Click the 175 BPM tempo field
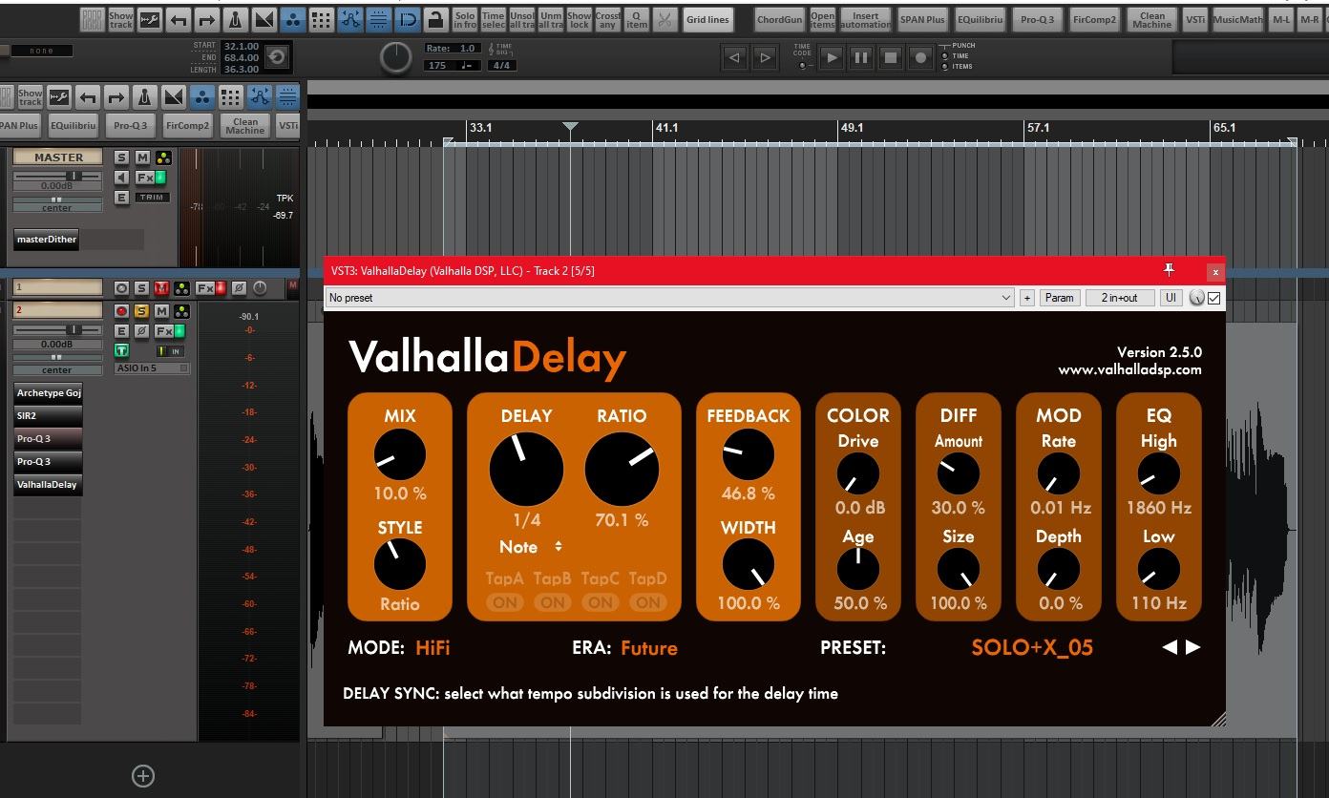The image size is (1329, 798). click(452, 66)
